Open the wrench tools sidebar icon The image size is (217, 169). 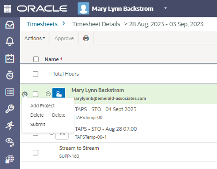(10, 109)
